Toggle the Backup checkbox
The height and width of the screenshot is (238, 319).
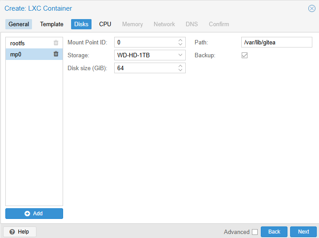pyautogui.click(x=244, y=56)
